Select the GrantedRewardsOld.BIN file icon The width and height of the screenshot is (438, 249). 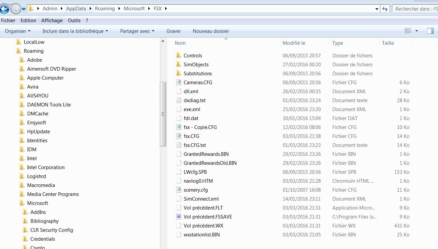(178, 163)
